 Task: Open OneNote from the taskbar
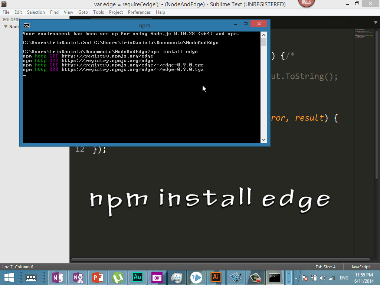[58, 277]
